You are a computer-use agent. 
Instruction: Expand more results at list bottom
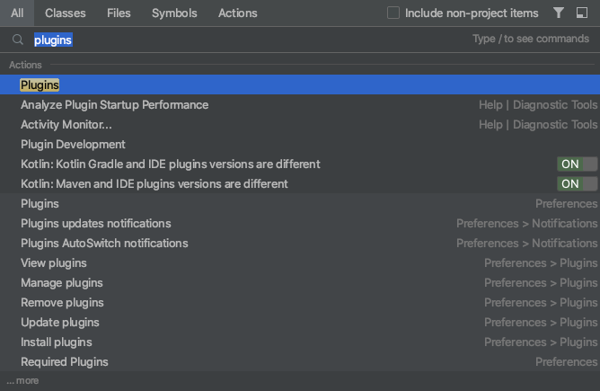[23, 381]
